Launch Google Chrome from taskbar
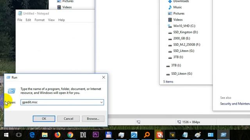This screenshot has height=140, width=250. point(70,135)
